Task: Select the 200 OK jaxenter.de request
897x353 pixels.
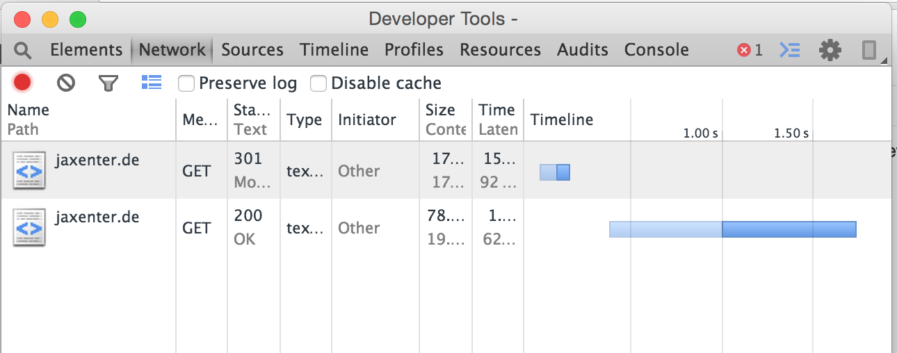Action: [97, 217]
